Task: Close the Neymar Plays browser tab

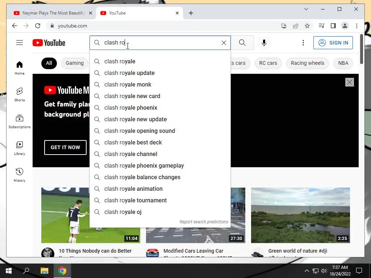Action: [x=90, y=13]
